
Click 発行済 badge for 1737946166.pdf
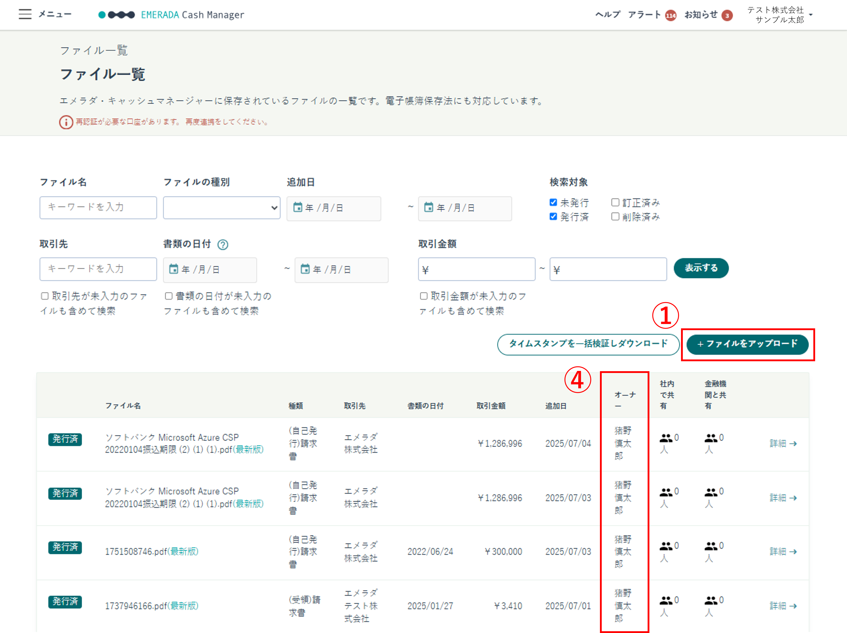[65, 602]
